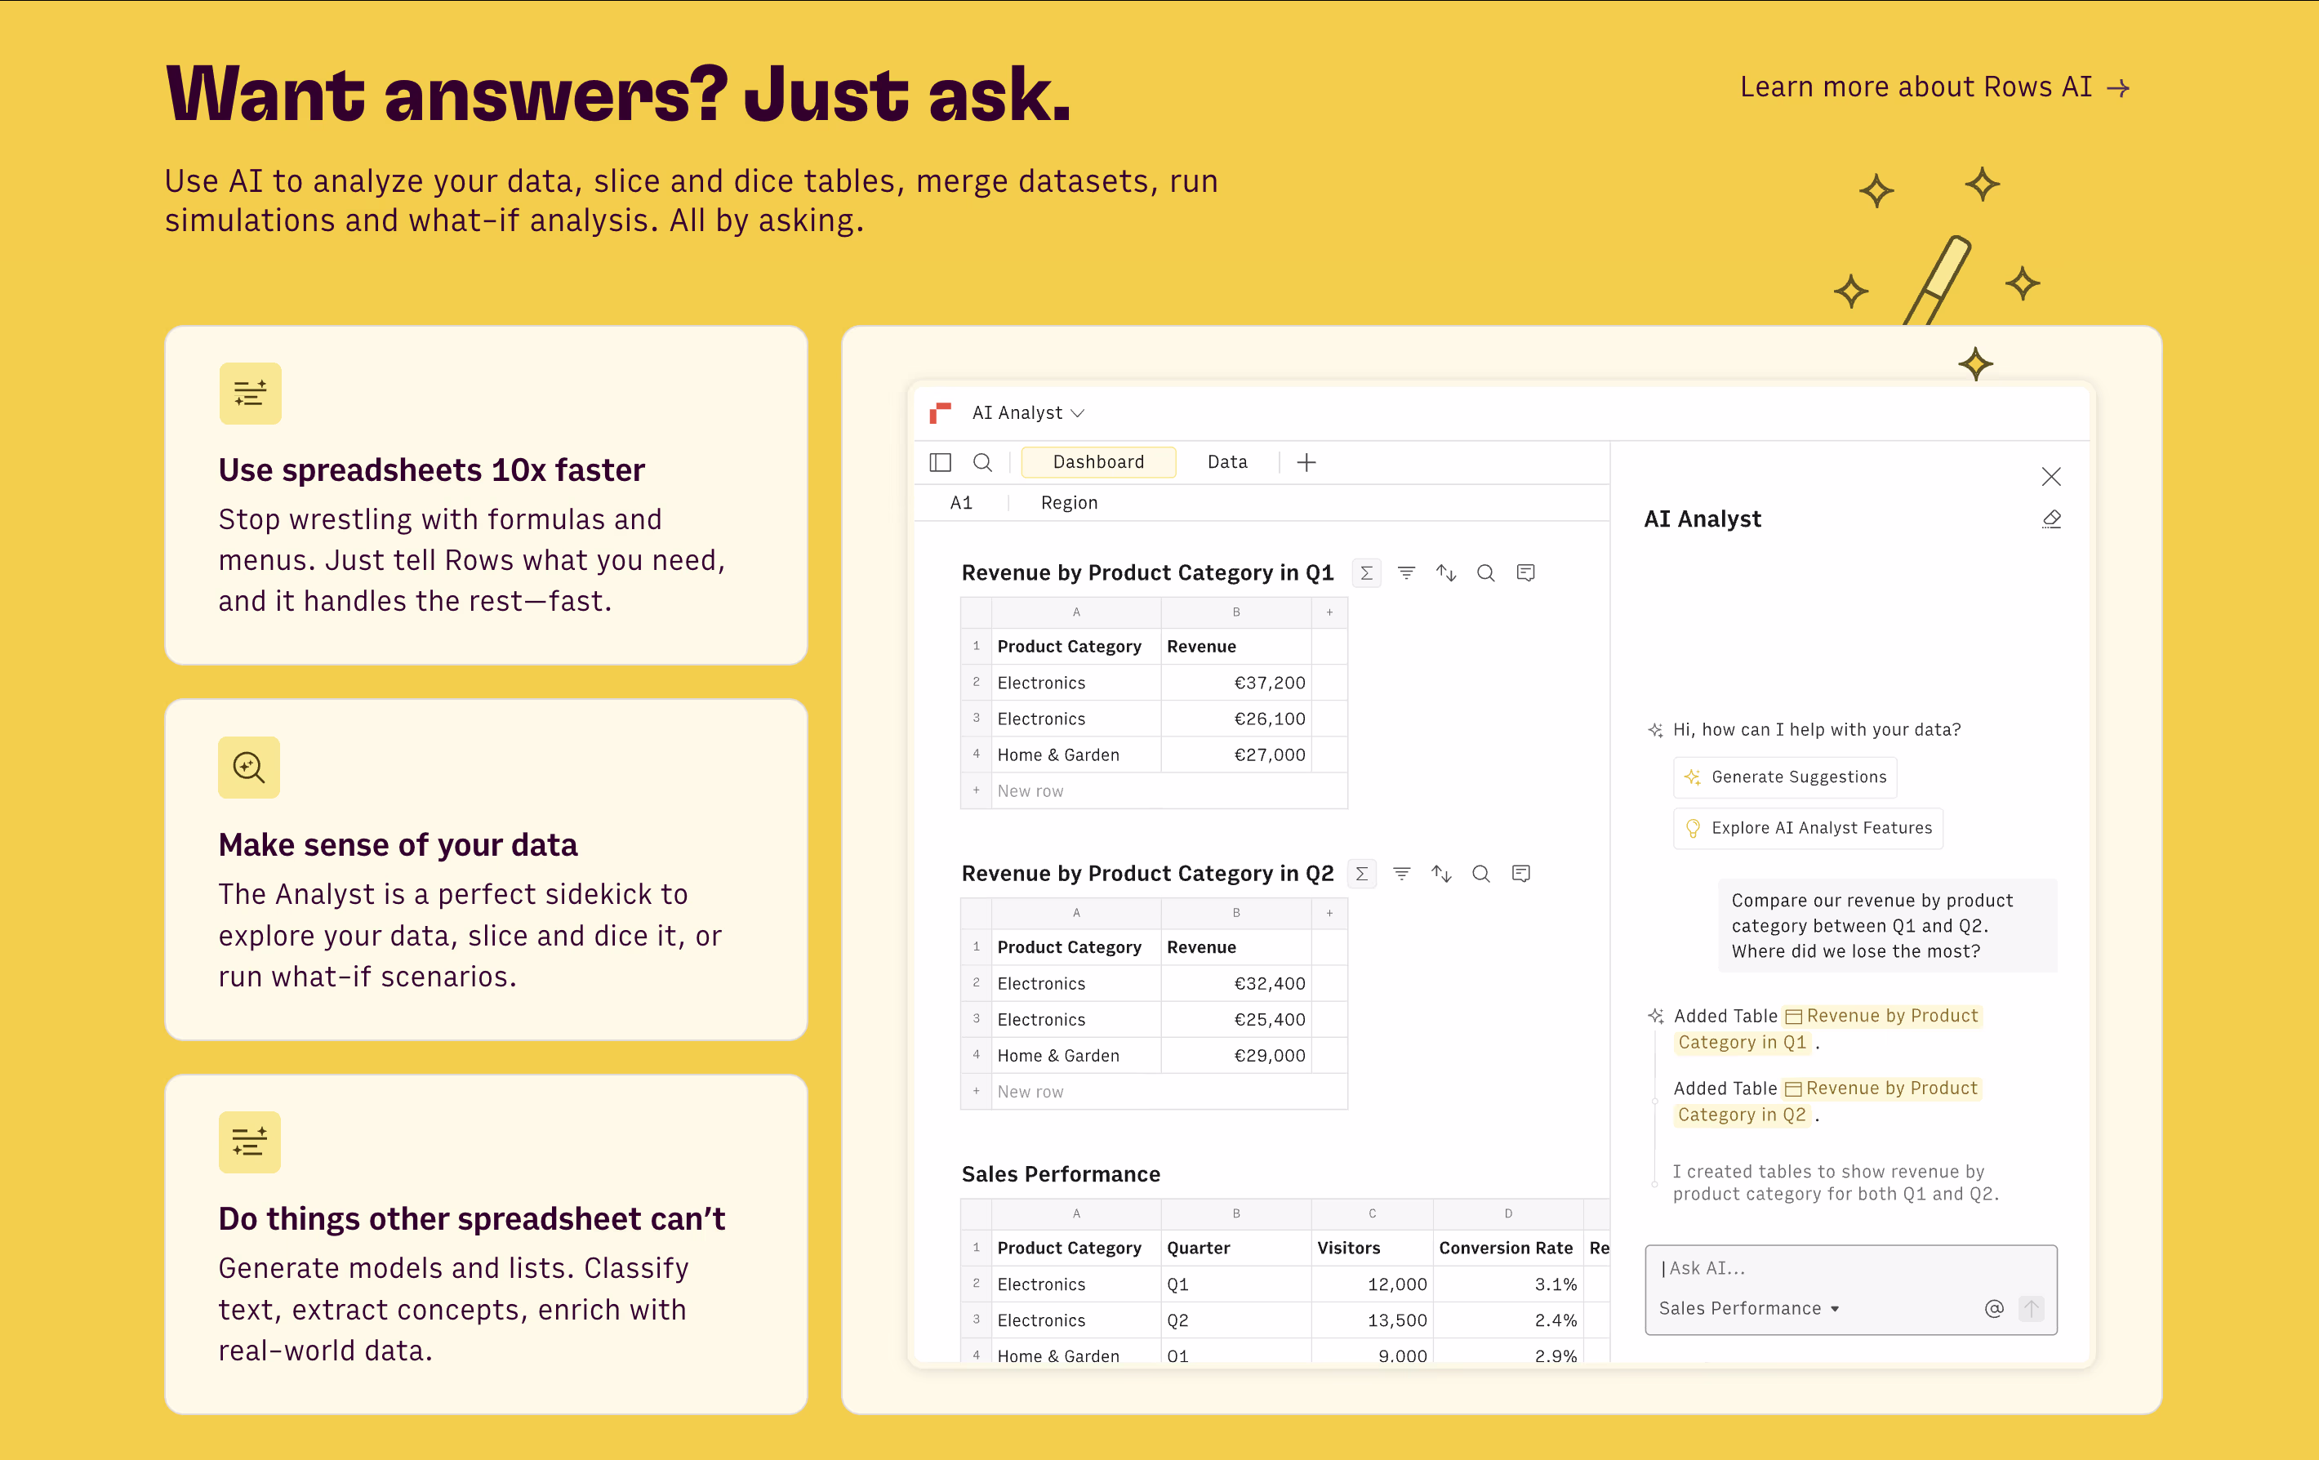Click sort icon for Q1 revenue table

pyautogui.click(x=1445, y=573)
